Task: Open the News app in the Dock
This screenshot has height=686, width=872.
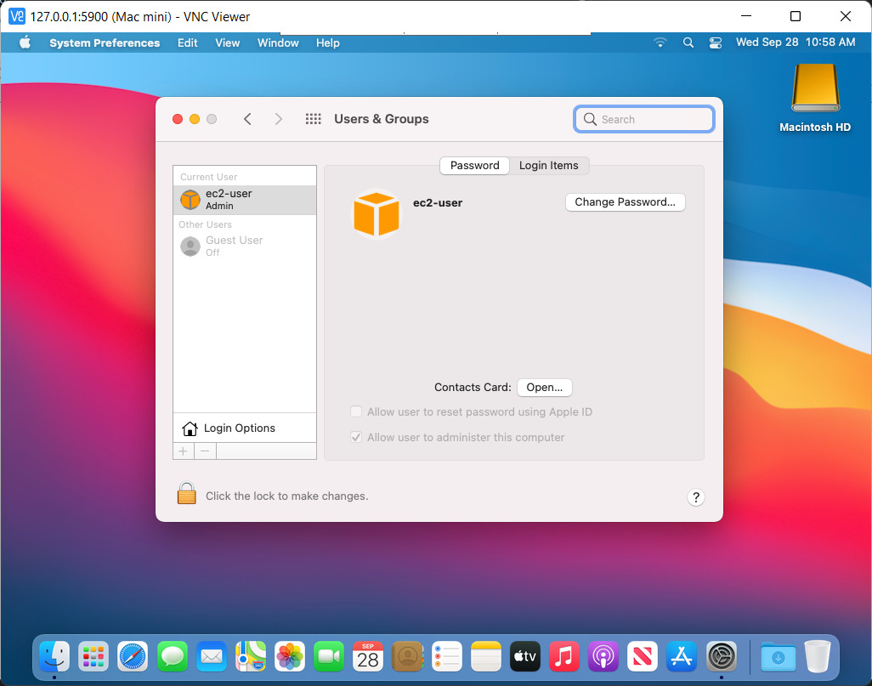Action: click(x=642, y=656)
